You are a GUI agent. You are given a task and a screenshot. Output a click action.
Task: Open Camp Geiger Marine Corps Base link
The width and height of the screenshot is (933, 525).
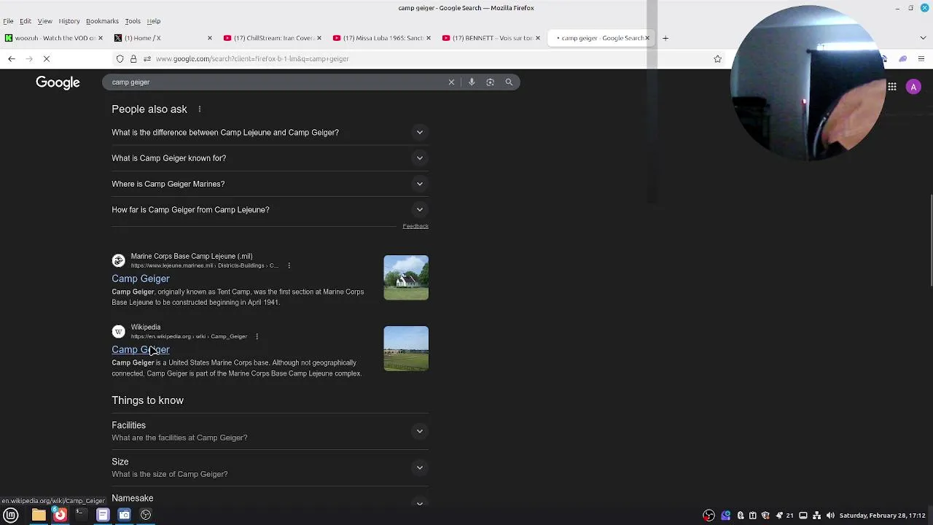[x=141, y=279]
